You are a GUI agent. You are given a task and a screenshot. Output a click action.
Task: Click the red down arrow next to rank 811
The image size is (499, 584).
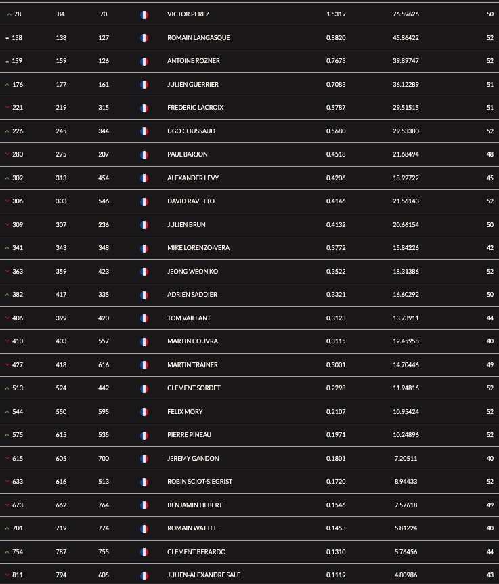(7, 575)
